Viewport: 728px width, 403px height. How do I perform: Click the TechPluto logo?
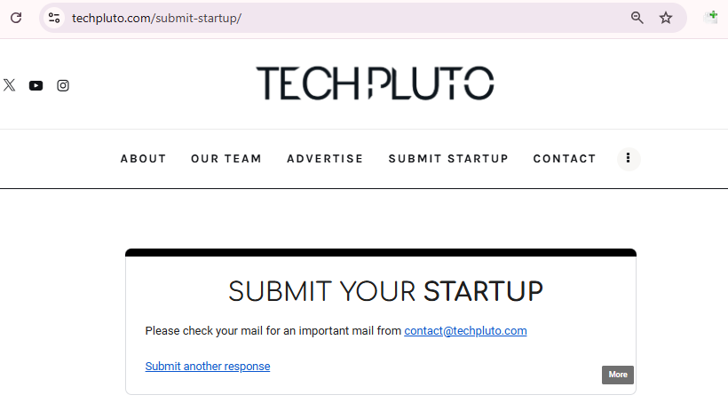375,83
